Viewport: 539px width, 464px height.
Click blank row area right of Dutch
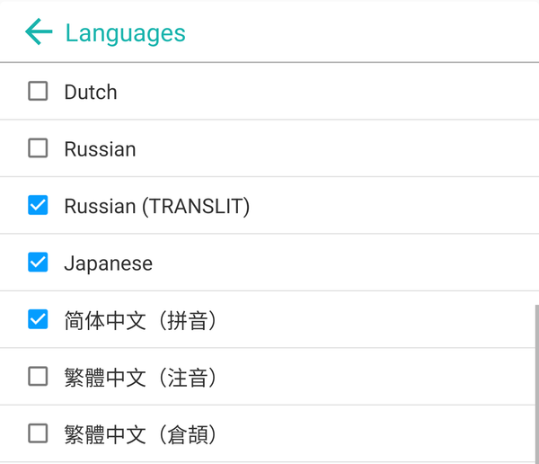(x=359, y=91)
